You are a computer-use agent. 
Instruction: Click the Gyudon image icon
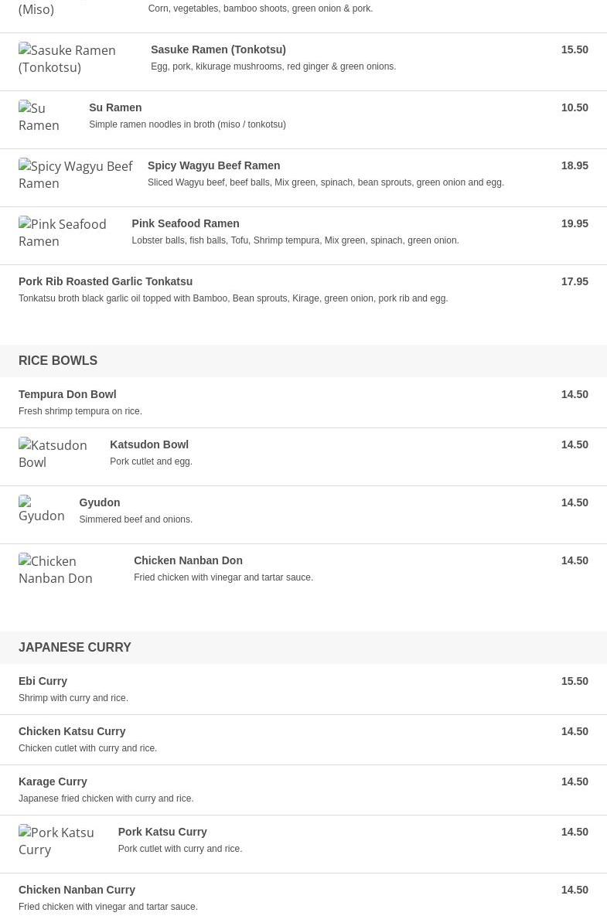42,509
